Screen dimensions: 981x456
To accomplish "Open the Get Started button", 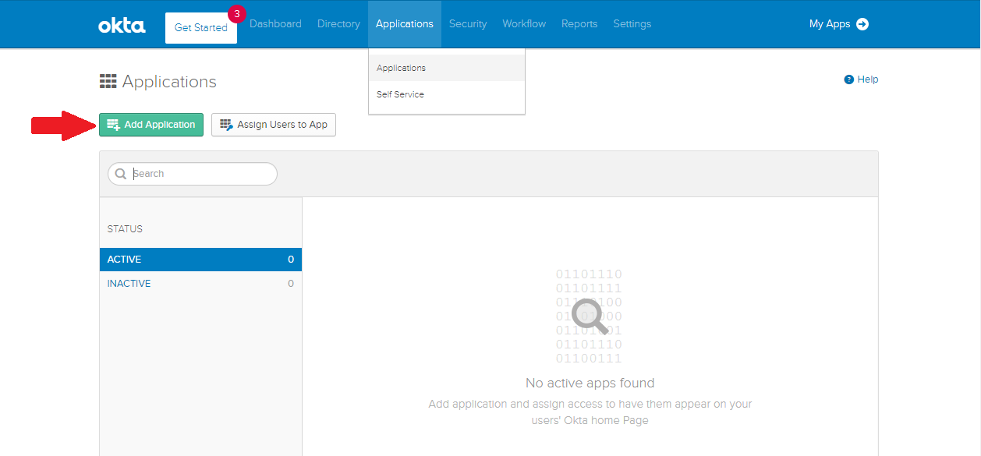I will tap(201, 28).
